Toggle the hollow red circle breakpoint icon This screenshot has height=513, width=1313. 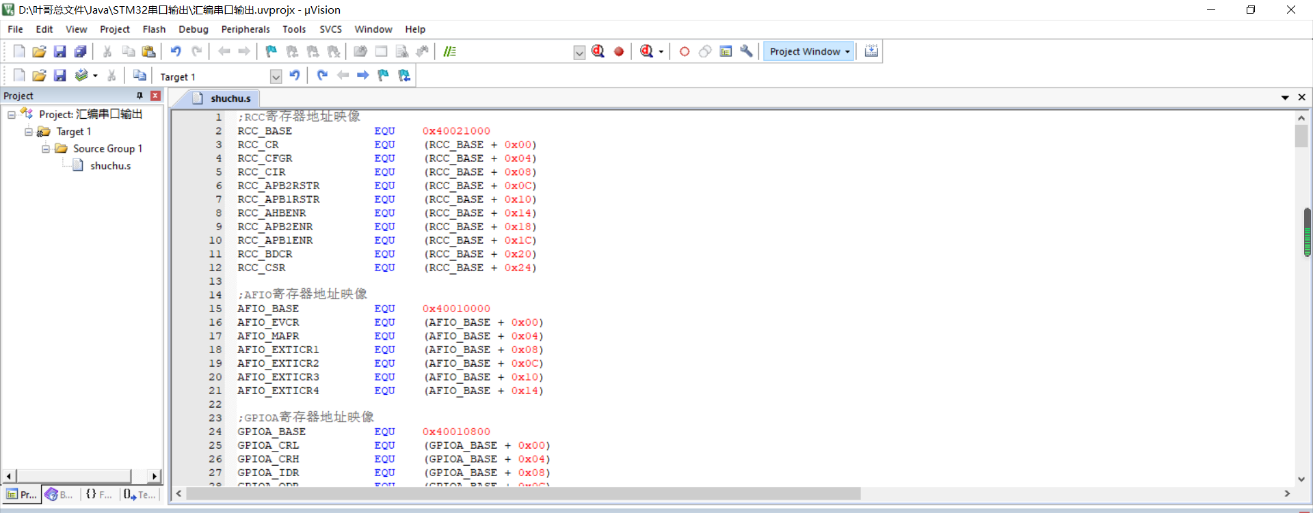tap(685, 51)
